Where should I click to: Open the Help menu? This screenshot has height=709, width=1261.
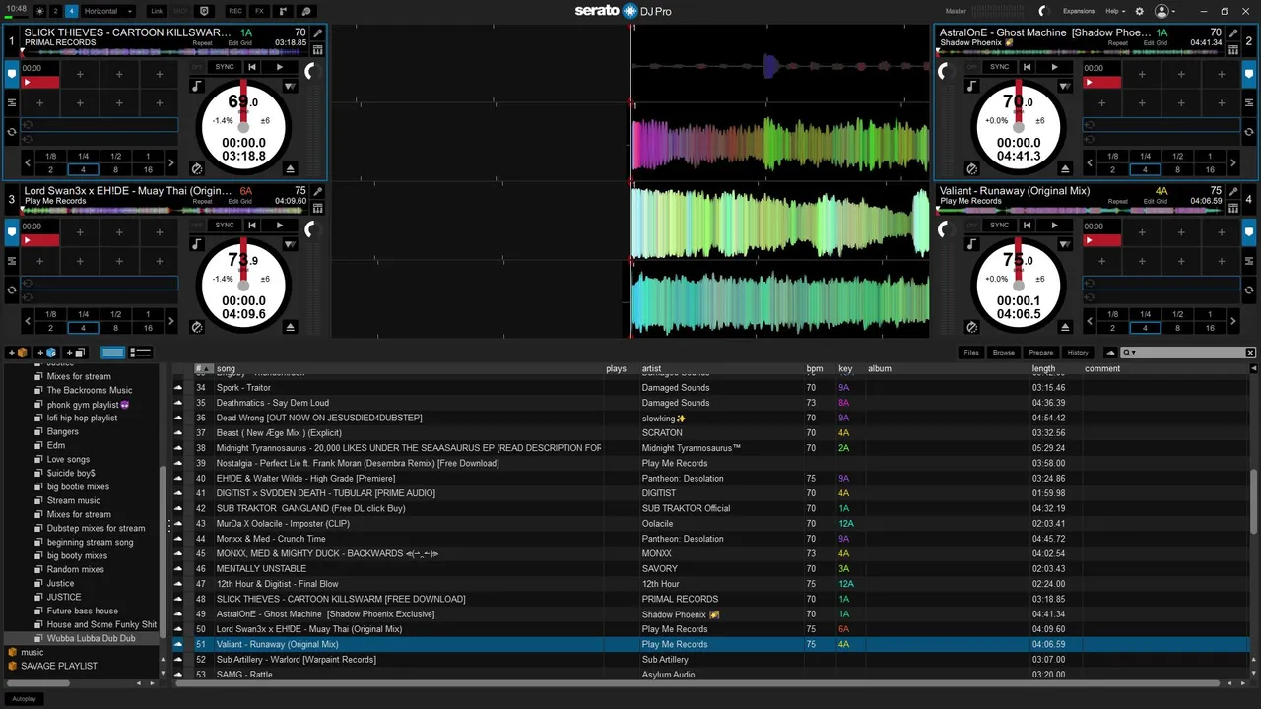(1115, 11)
